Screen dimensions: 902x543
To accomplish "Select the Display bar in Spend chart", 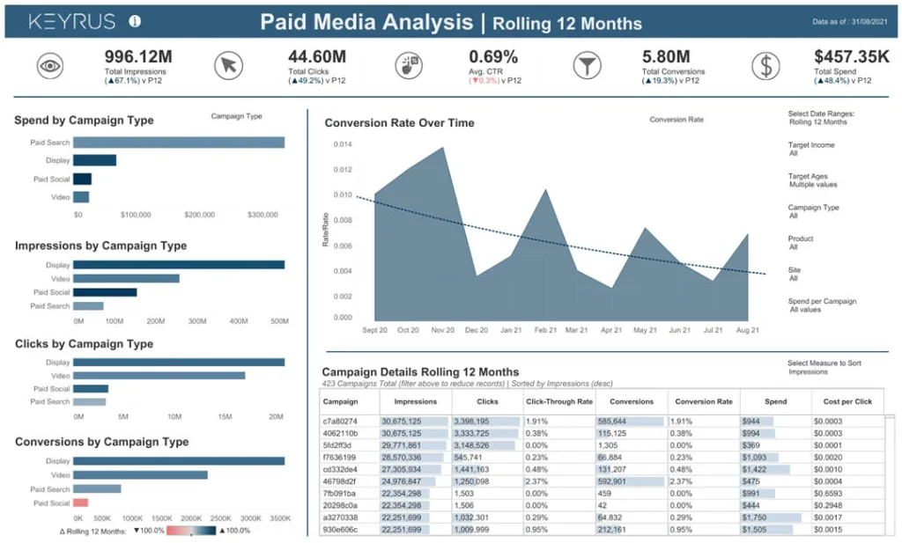I will [94, 160].
